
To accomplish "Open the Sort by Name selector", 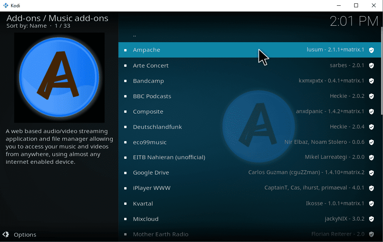I will click(24, 26).
